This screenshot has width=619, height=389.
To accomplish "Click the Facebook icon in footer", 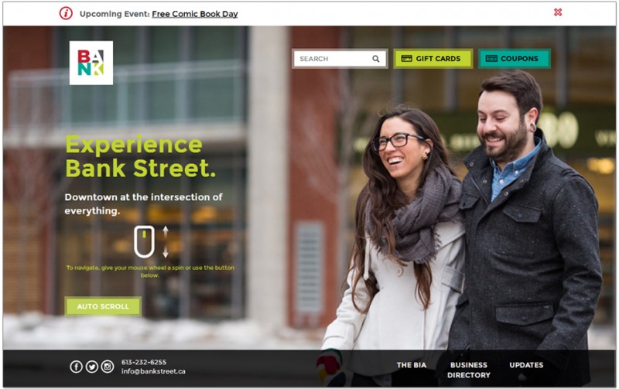I will tap(76, 367).
